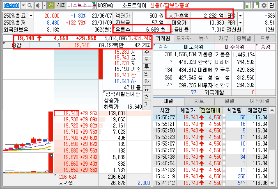Click the vertical 차 chart button
This screenshot has height=189, width=278.
[147, 82]
